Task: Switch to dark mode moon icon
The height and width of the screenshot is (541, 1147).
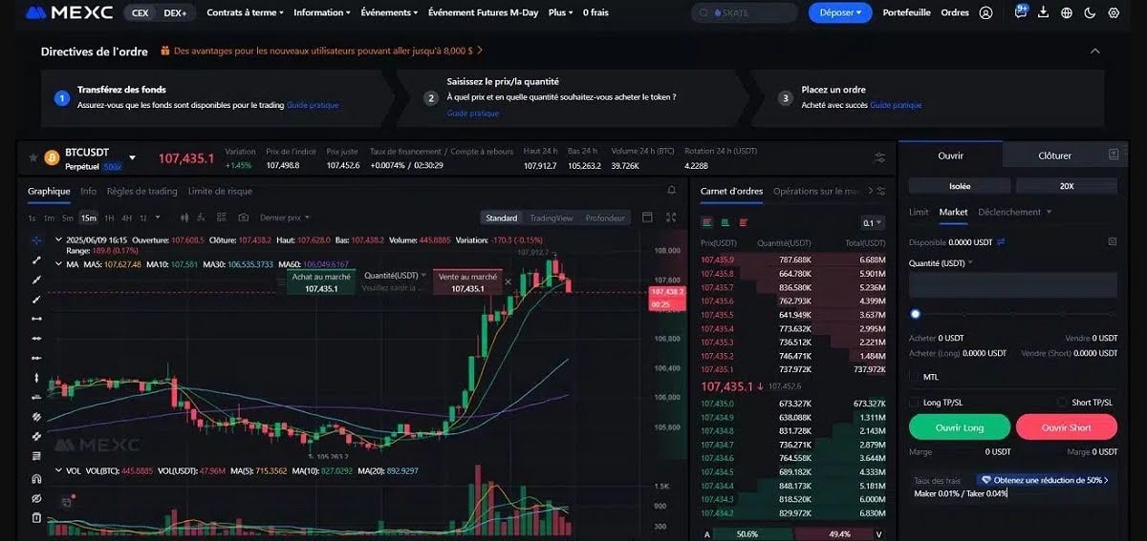Action: (x=1091, y=12)
